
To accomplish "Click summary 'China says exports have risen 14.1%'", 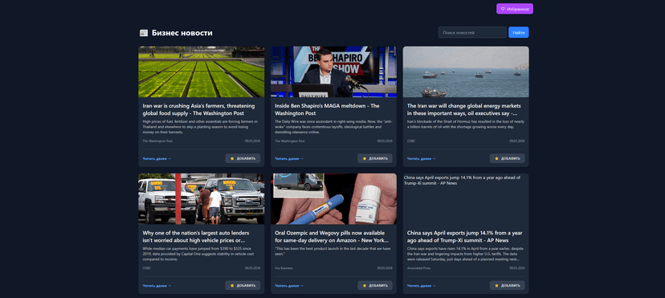I will (465, 254).
